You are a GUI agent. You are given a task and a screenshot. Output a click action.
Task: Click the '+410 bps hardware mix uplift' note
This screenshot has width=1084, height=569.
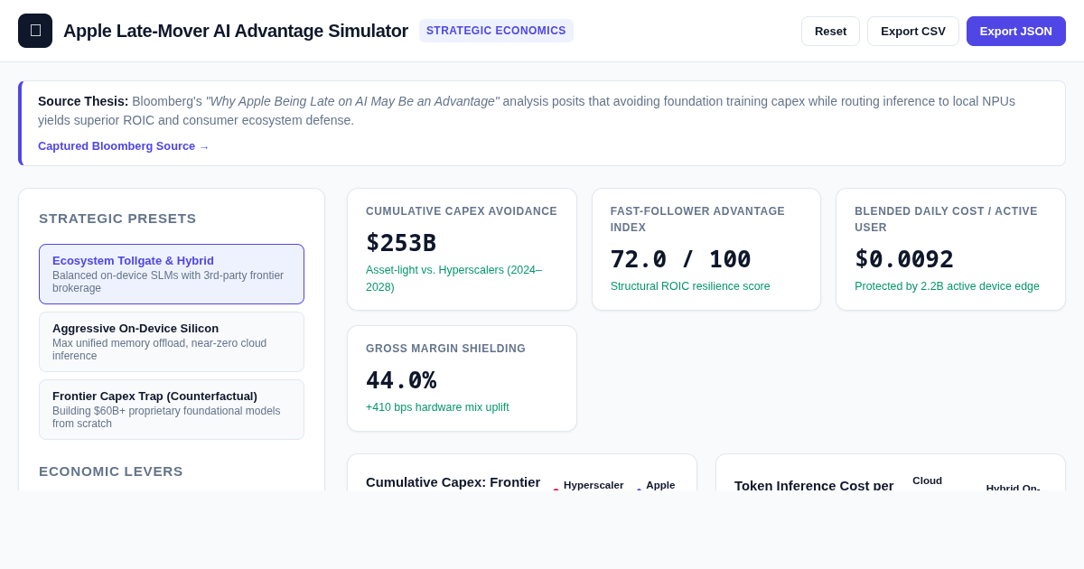[x=437, y=407]
